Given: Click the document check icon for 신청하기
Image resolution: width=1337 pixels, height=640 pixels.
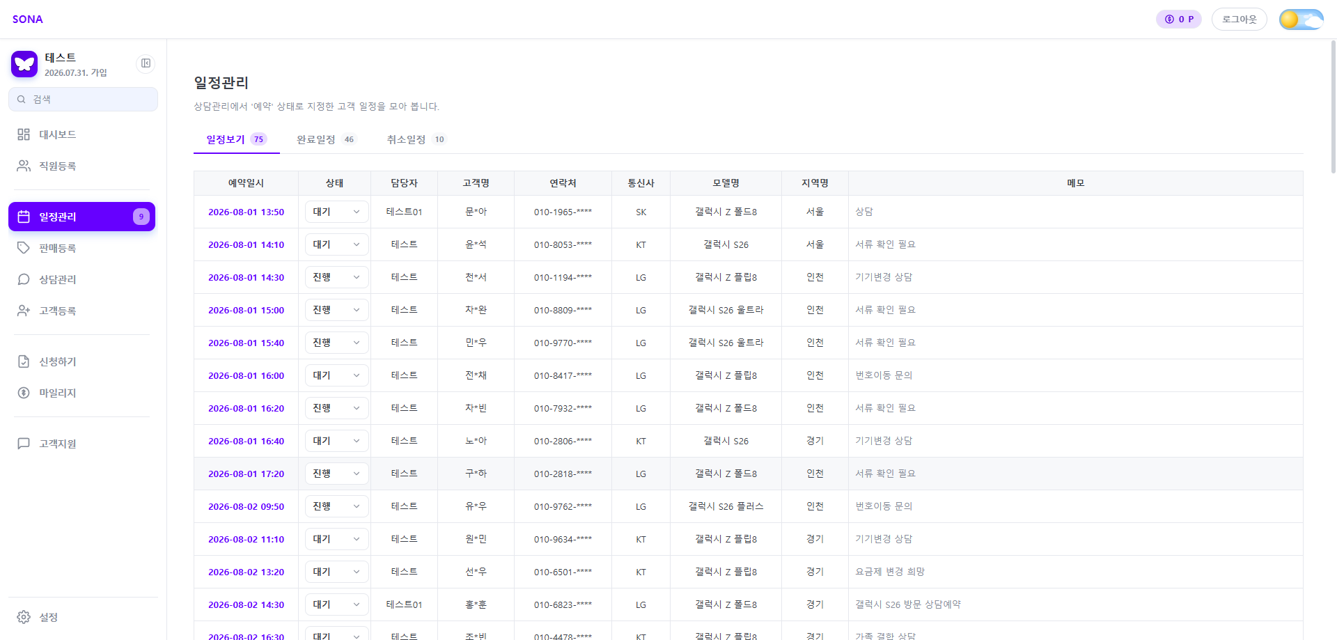Looking at the screenshot, I should 24,361.
